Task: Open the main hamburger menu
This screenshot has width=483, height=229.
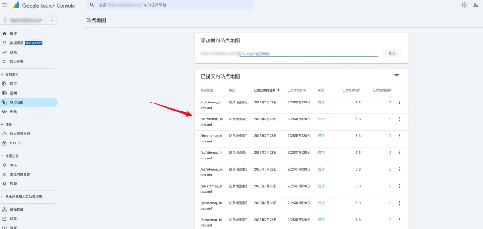Action: (4, 5)
